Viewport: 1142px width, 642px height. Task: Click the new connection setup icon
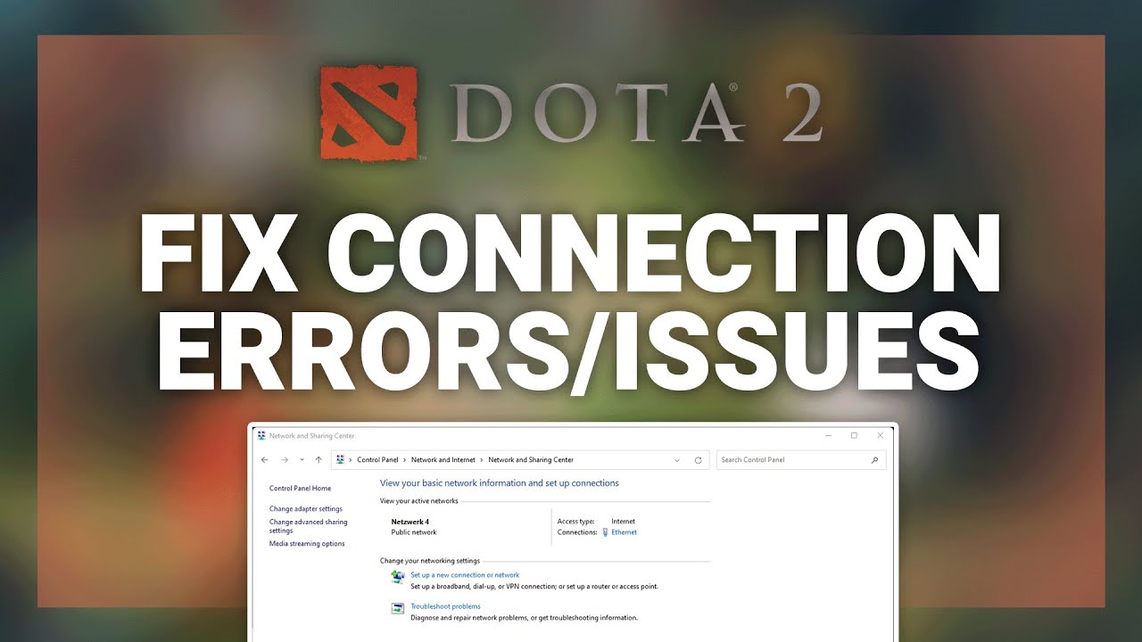398,578
